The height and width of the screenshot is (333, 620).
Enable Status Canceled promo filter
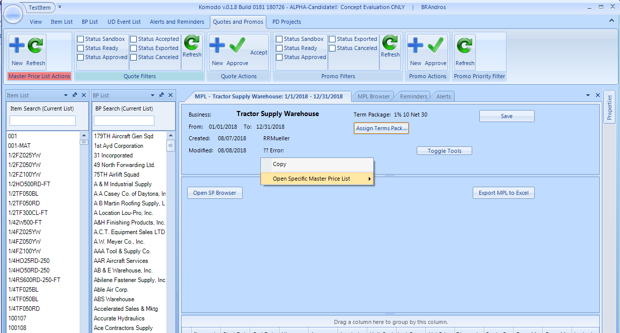tap(332, 48)
